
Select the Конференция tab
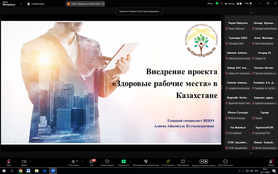36,4
